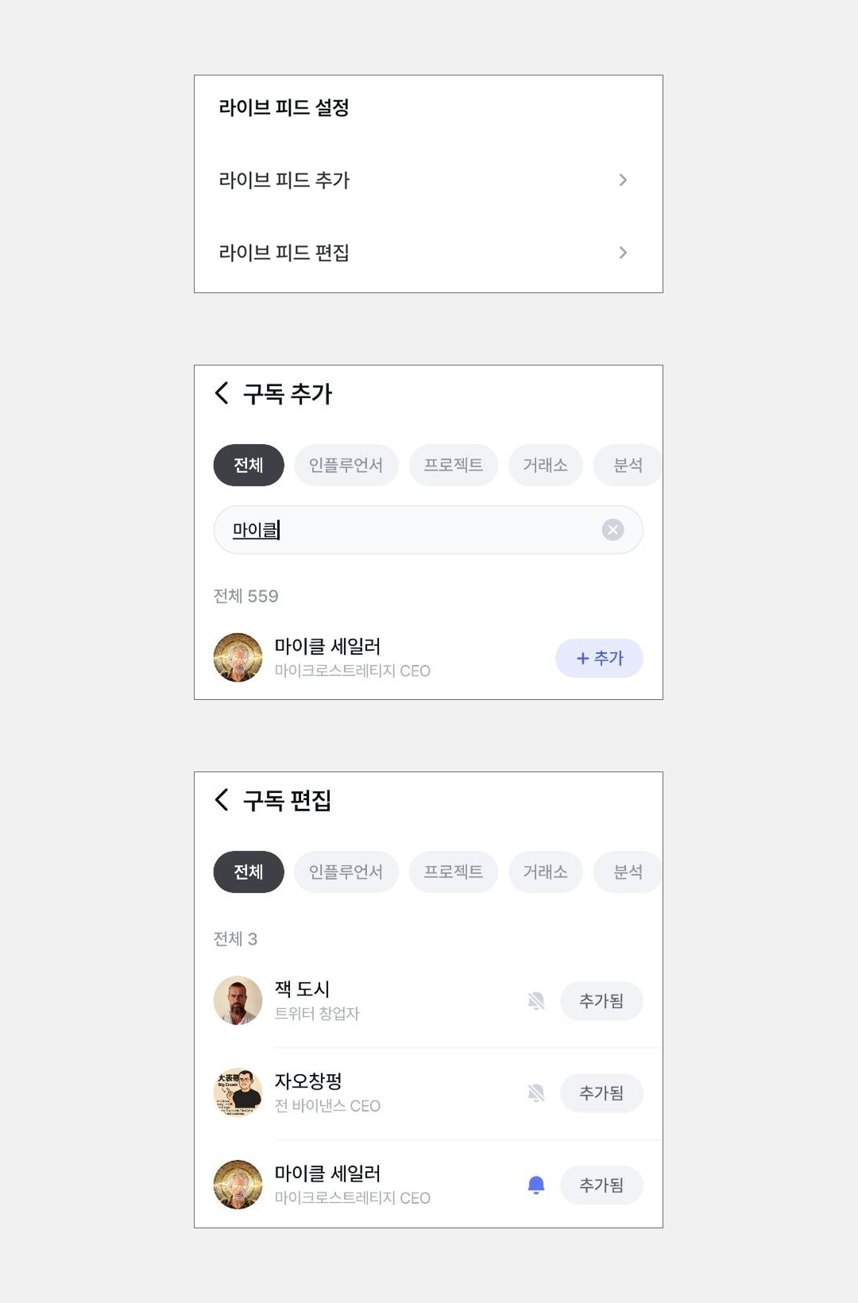Click 잭 도시 profile avatar
Screen dimensions: 858x1303
point(238,1001)
